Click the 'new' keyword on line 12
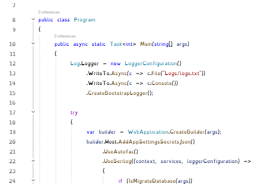The image size is (257, 184). [x=115, y=64]
